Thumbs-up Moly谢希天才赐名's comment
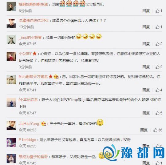The height and width of the screenshot is (165, 166). point(159,90)
